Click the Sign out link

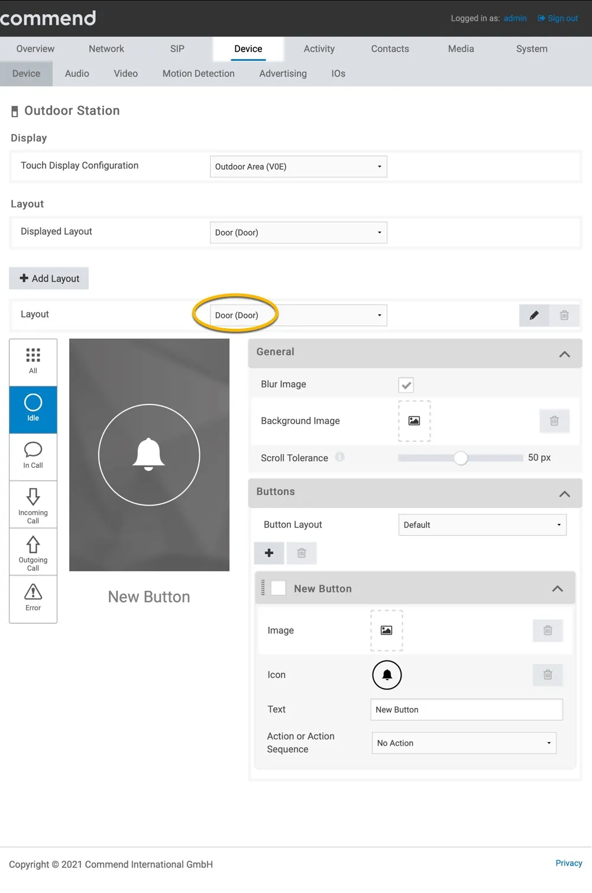[558, 18]
